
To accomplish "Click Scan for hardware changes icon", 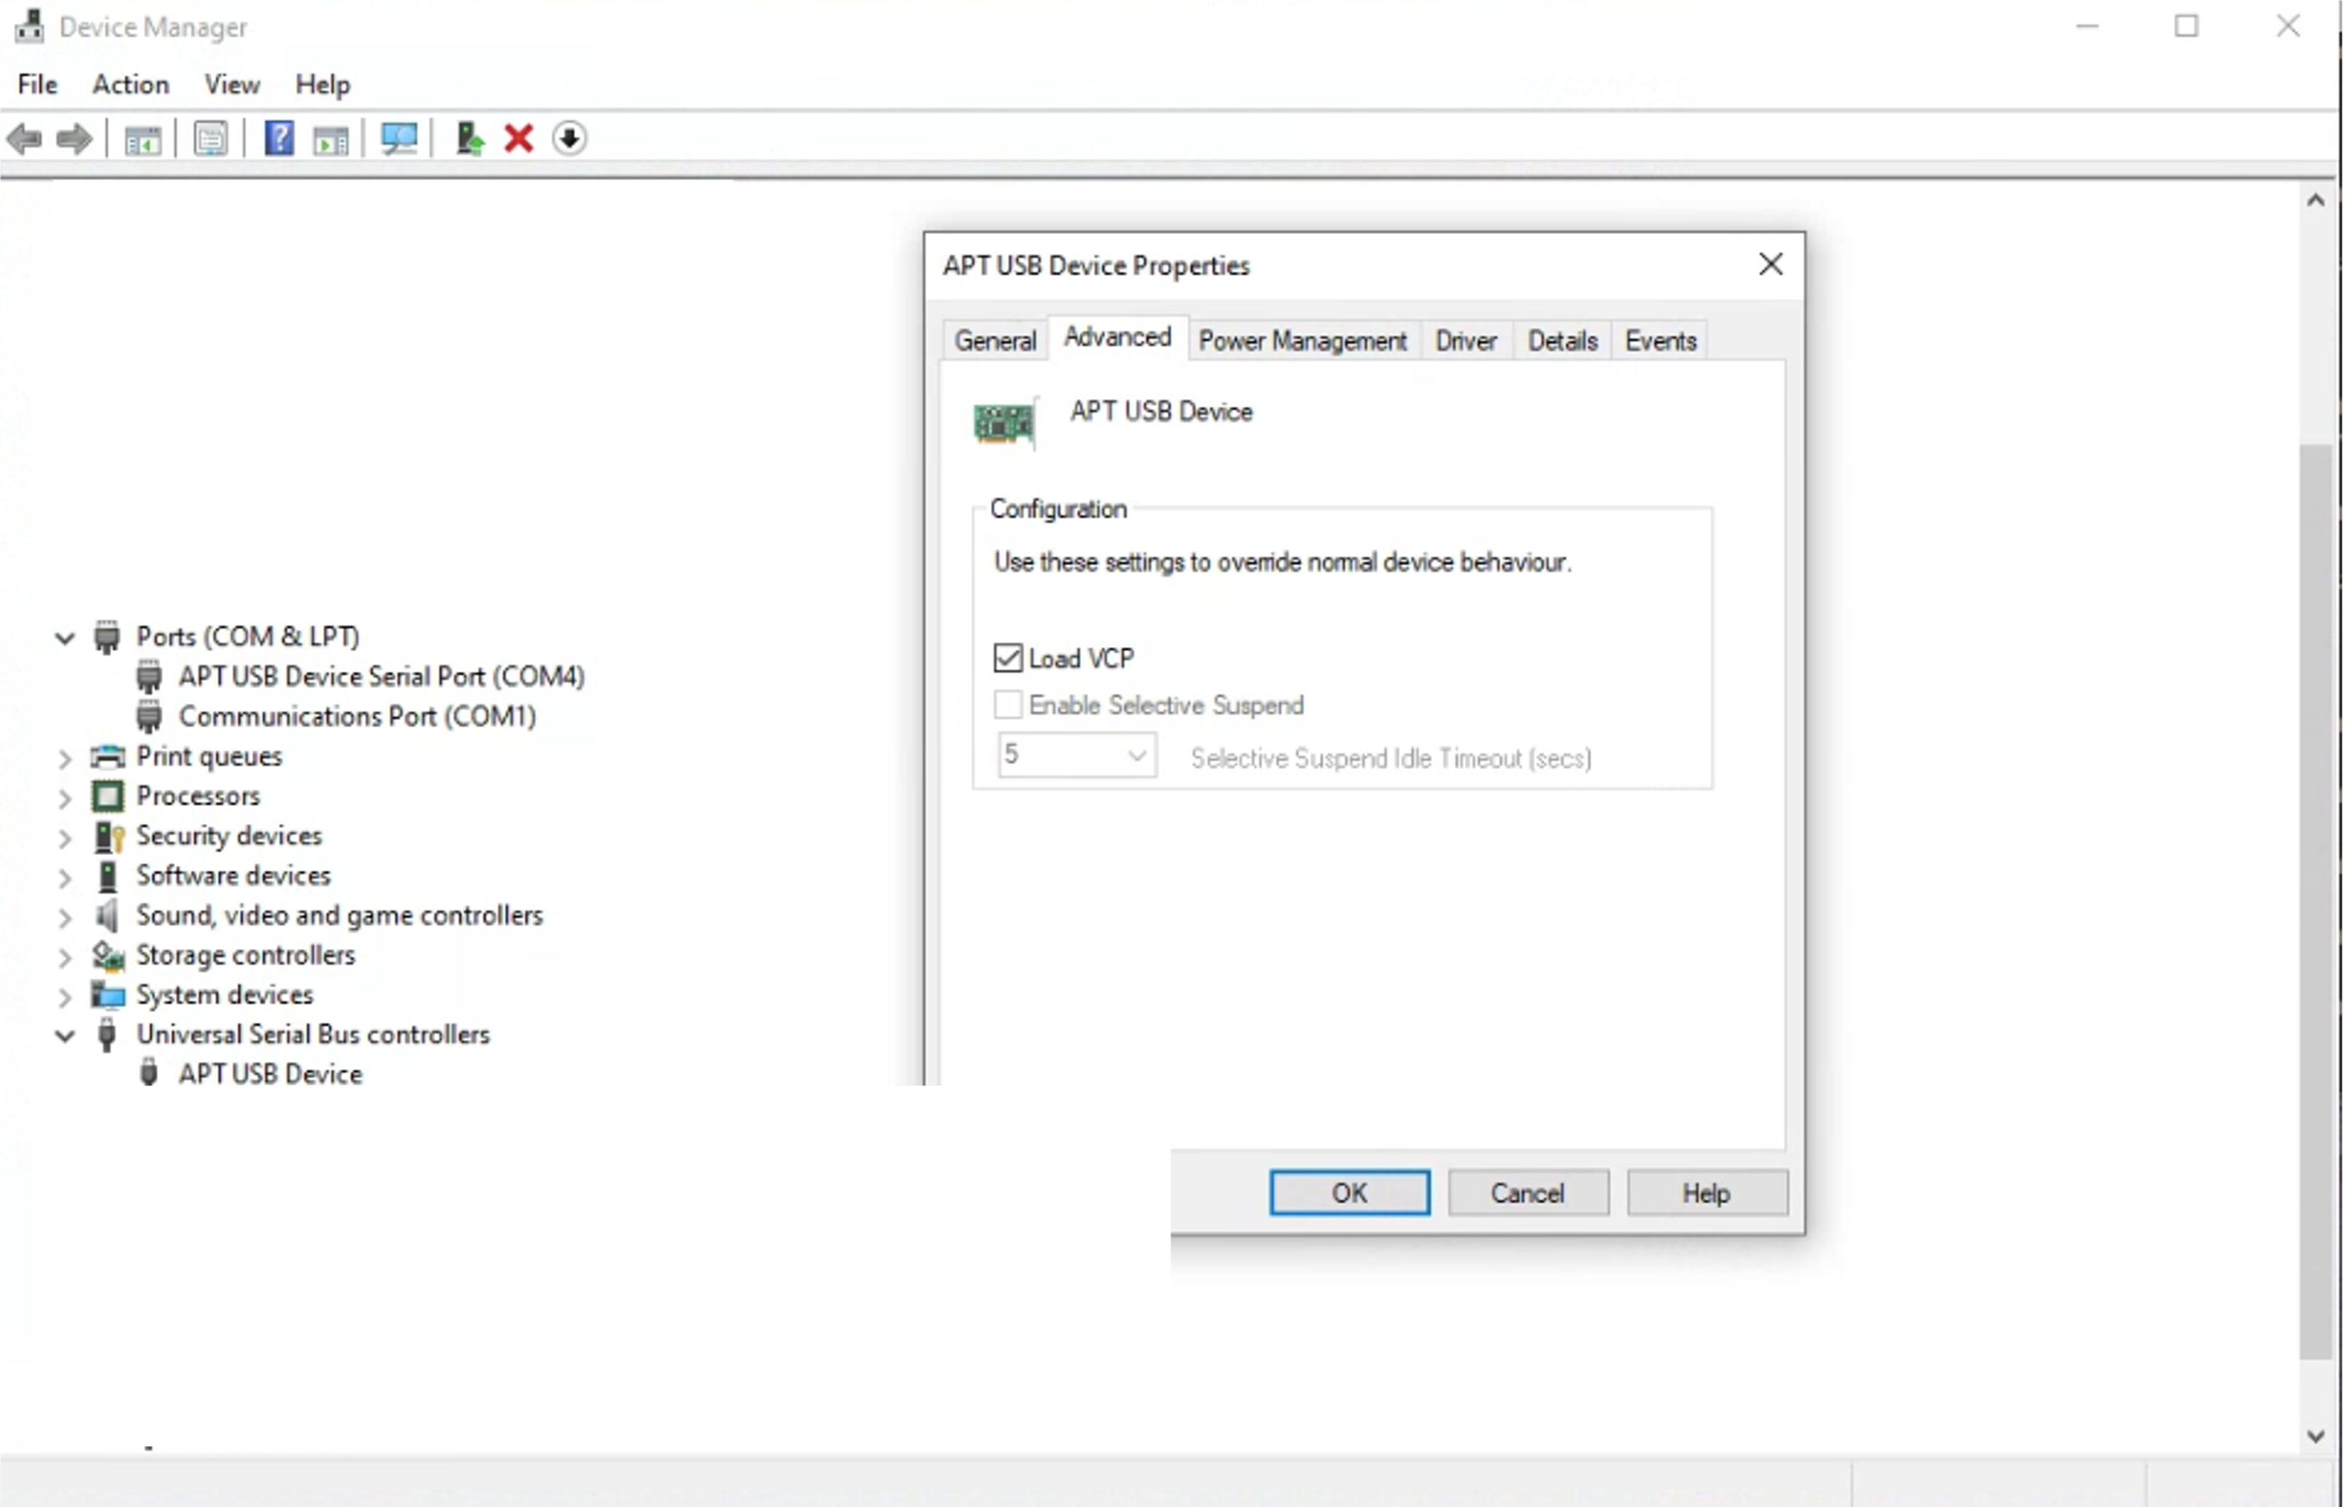I will 399,139.
